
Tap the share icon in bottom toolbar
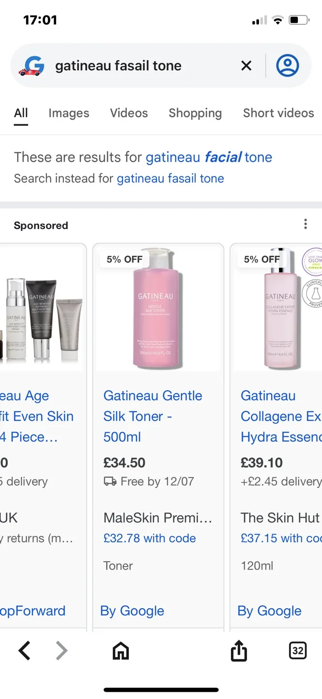(x=239, y=650)
